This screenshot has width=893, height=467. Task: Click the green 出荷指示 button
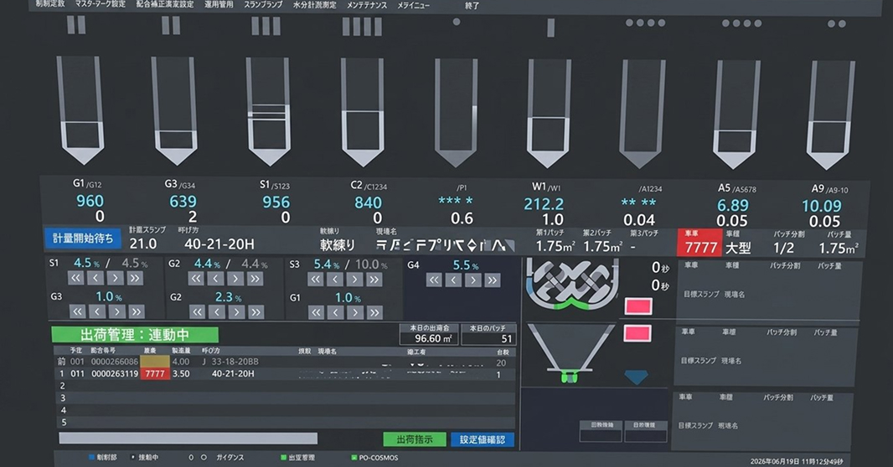415,439
